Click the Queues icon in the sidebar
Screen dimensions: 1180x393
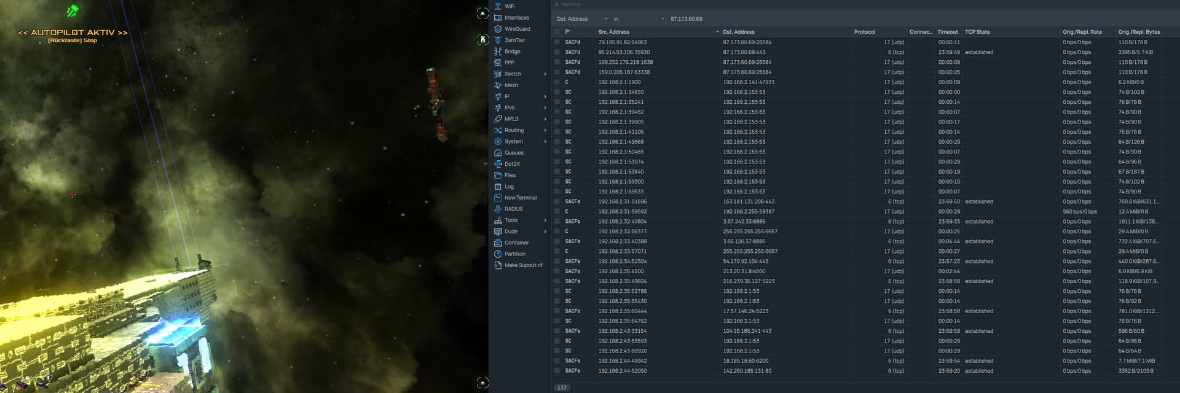[x=498, y=153]
